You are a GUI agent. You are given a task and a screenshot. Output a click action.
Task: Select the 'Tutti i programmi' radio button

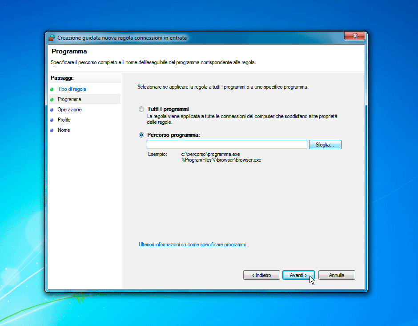[141, 109]
